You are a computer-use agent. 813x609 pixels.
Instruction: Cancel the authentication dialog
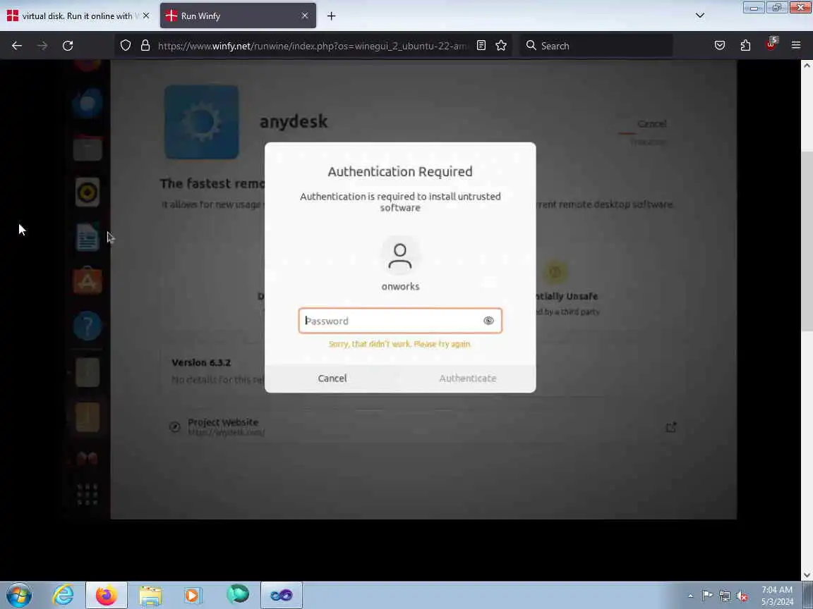point(332,378)
